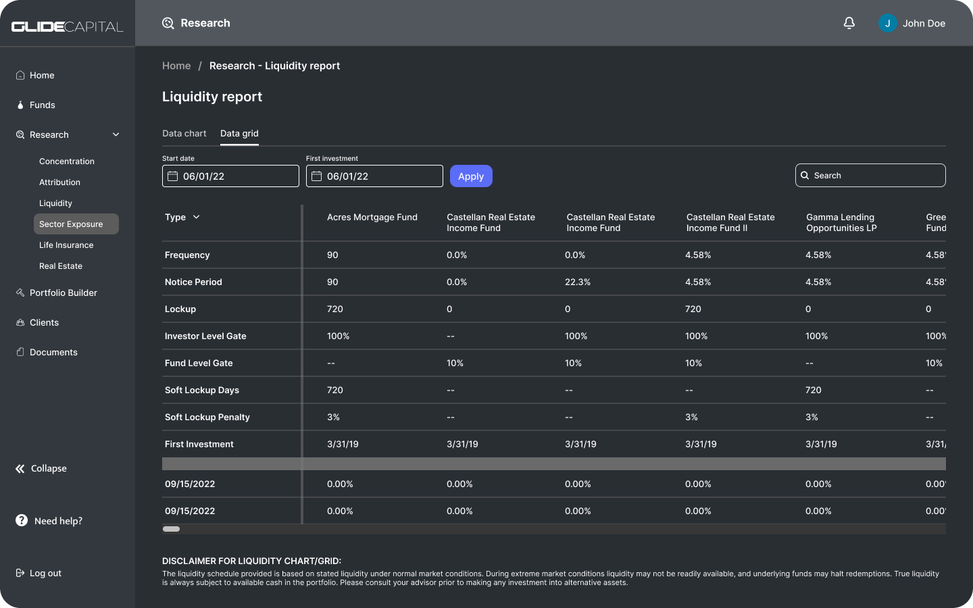Click the Soft Lockup Days row label
Viewport: 973px width, 608px height.
[x=202, y=390]
